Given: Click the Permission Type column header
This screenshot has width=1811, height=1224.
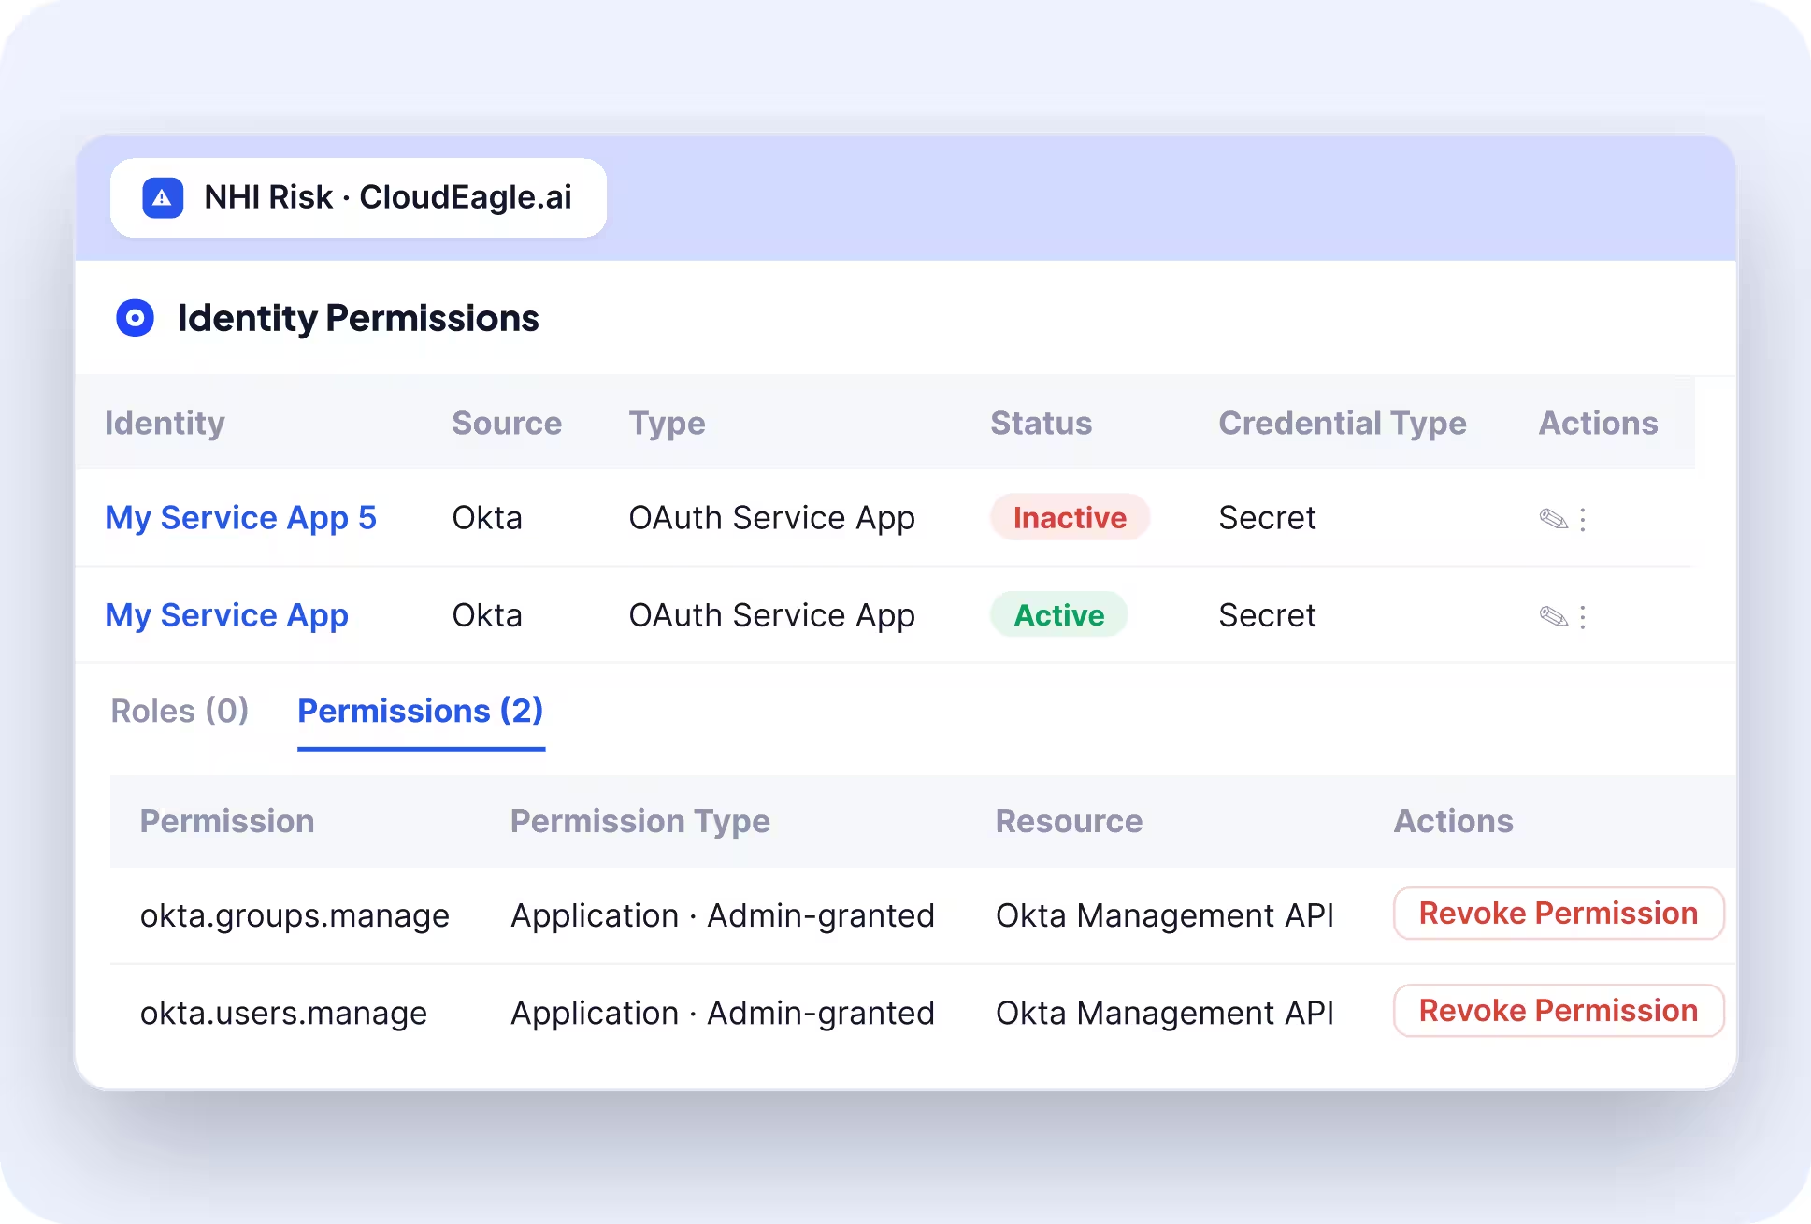Looking at the screenshot, I should [640, 821].
